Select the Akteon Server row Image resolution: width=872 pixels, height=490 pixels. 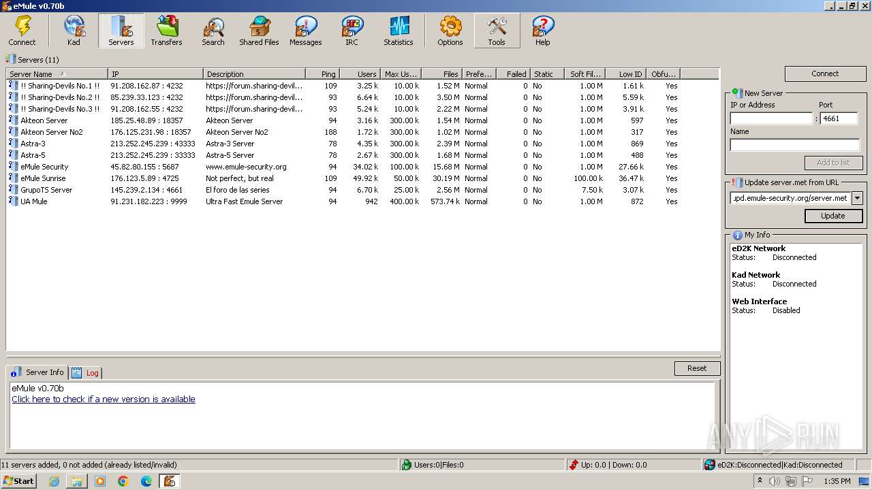[x=363, y=120]
